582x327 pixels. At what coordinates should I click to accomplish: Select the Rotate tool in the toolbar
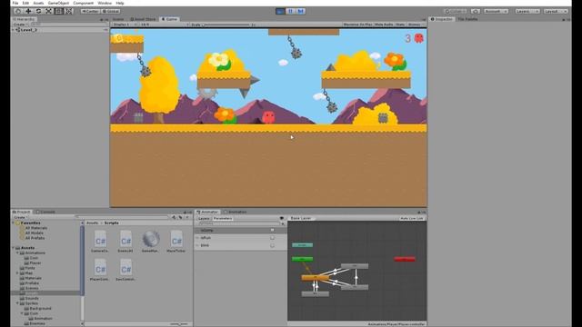coord(38,11)
